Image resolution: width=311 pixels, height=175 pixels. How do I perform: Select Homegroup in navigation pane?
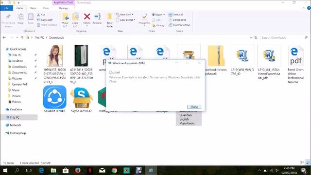point(17,133)
